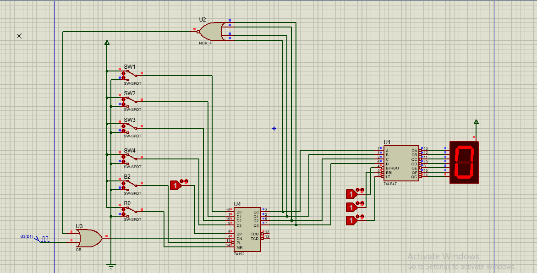Click the U3(D1) generator label
The height and width of the screenshot is (273, 537).
26,236
